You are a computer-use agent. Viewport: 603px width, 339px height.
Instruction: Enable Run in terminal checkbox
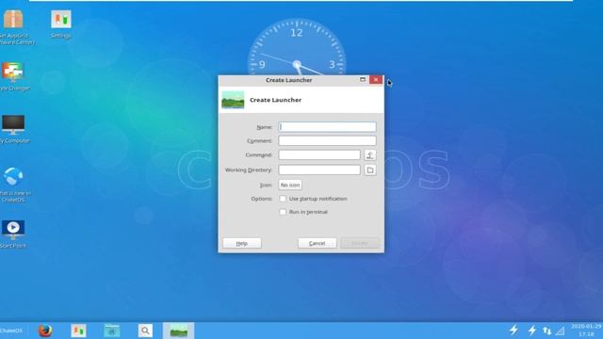tap(283, 212)
